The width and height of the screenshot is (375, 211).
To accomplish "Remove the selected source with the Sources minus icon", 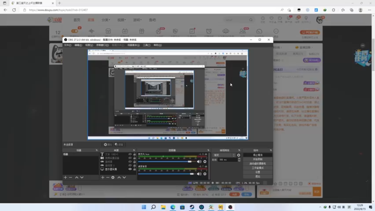I will [x=108, y=178].
